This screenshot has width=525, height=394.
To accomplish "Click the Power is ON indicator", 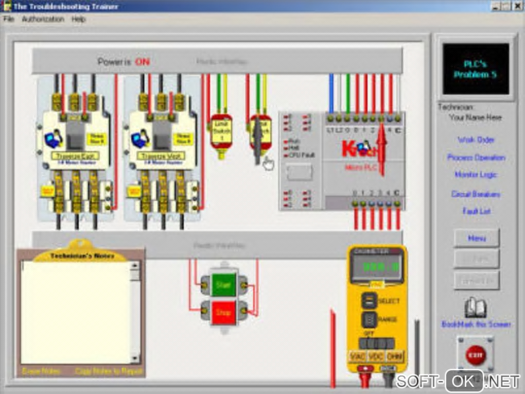I will [x=124, y=62].
